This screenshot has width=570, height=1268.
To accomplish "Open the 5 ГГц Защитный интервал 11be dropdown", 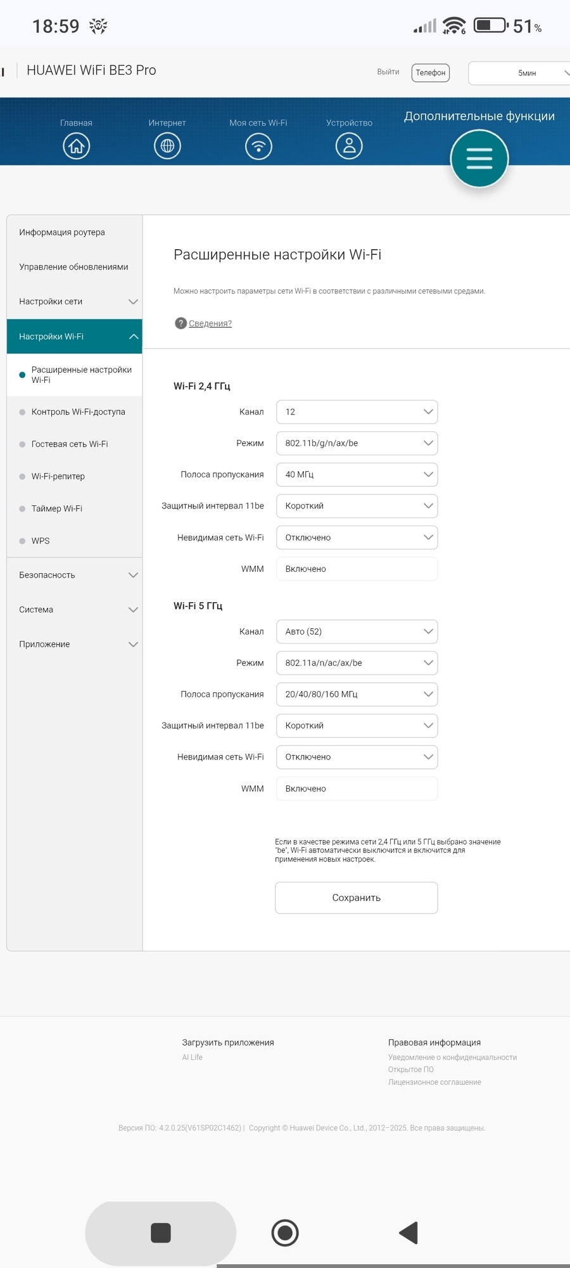I will (357, 725).
